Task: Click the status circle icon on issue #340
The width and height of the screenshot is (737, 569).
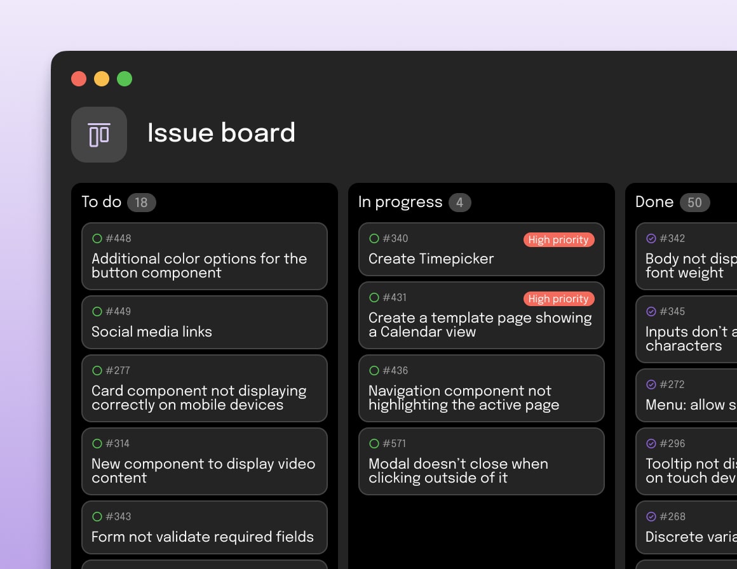Action: 374,238
